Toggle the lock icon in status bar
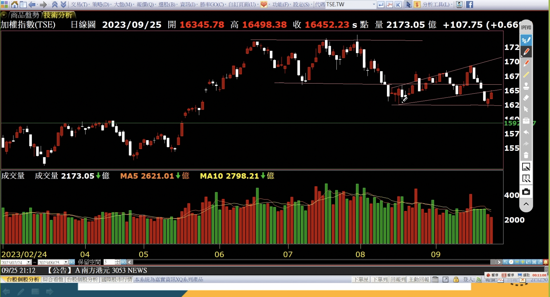The width and height of the screenshot is (550, 297). [456, 280]
